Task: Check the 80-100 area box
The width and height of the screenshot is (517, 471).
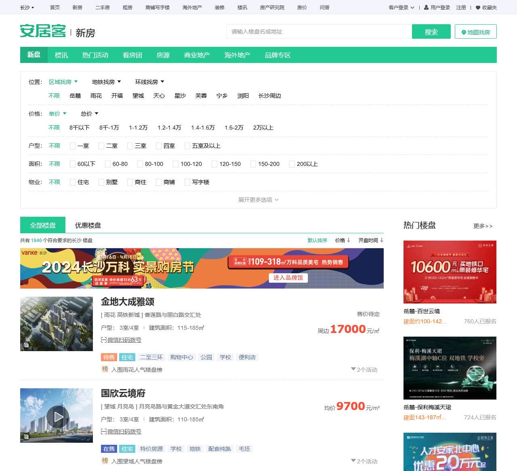Action: click(x=140, y=164)
